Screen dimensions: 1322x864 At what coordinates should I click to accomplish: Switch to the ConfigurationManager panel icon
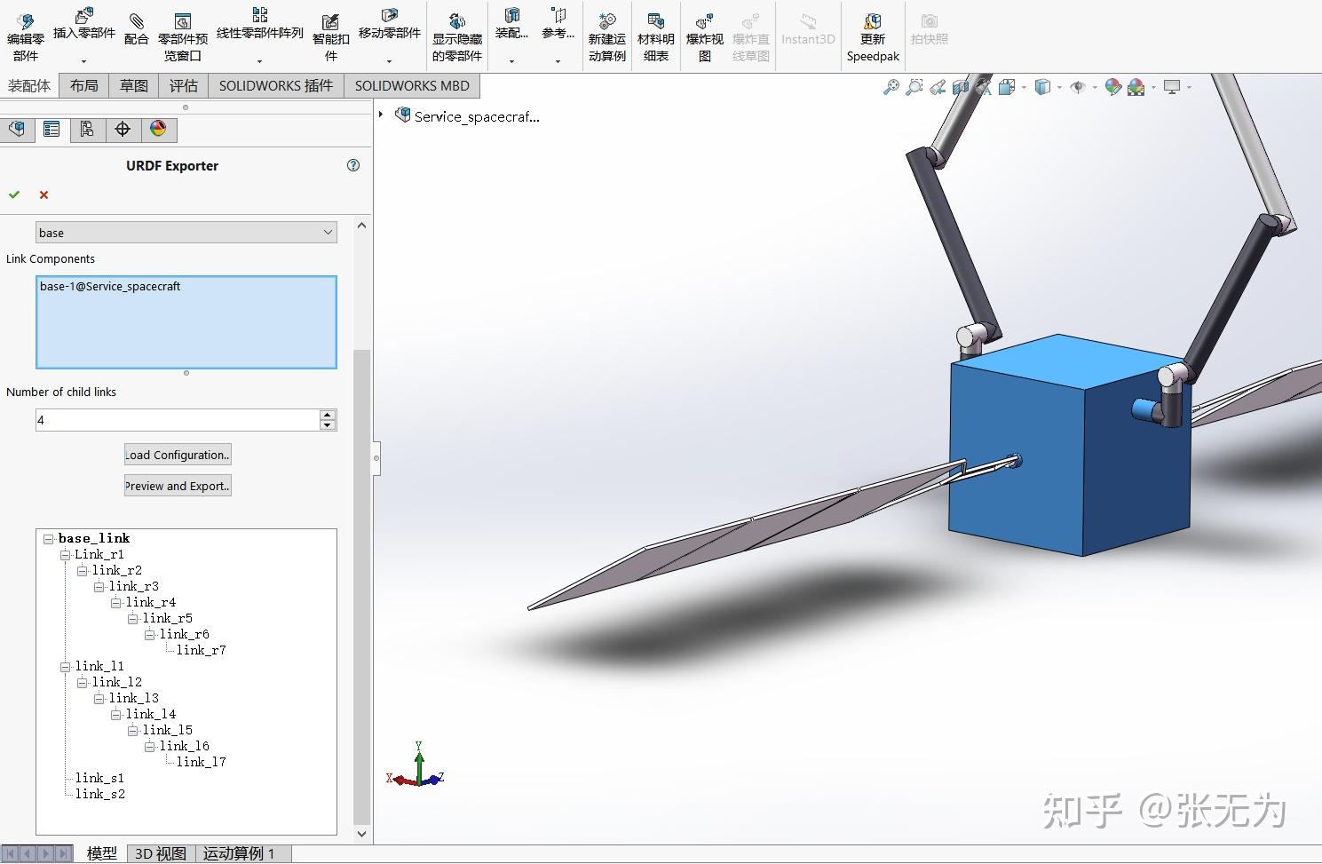pos(86,130)
